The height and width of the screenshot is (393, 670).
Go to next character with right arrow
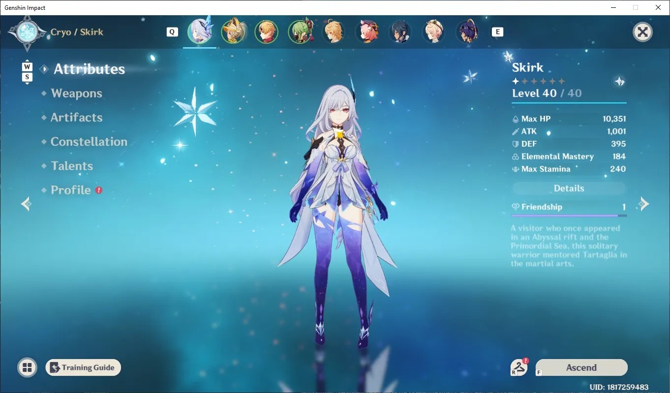coord(644,203)
